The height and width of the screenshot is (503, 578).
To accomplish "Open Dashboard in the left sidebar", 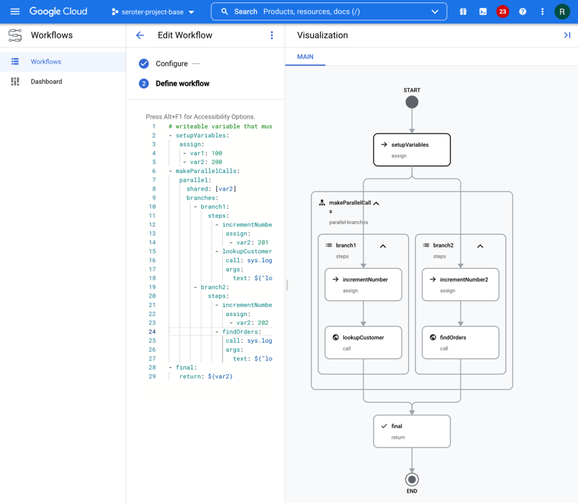I will 46,81.
